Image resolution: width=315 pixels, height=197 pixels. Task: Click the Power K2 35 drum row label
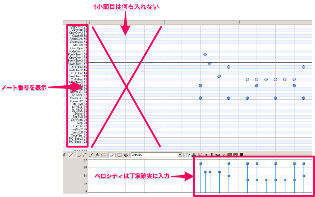coord(78,101)
